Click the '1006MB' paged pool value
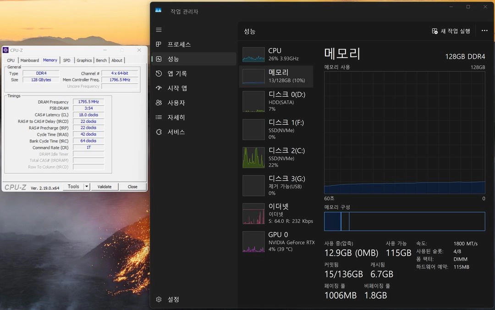 (x=340, y=295)
